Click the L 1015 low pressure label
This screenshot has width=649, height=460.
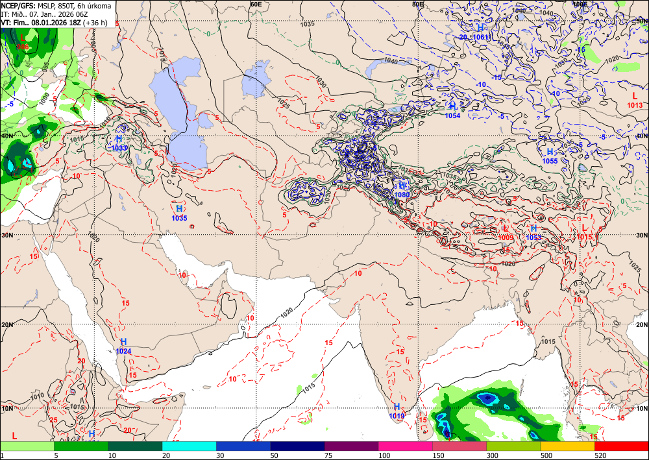coord(585,232)
